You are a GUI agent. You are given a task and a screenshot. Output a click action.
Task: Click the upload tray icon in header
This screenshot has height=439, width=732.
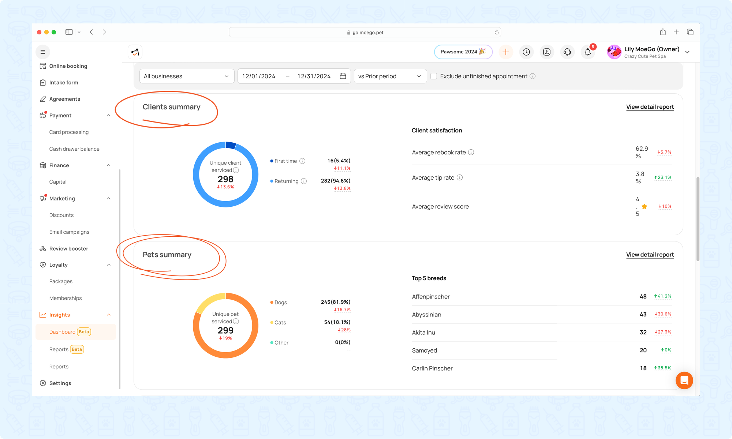click(x=547, y=52)
